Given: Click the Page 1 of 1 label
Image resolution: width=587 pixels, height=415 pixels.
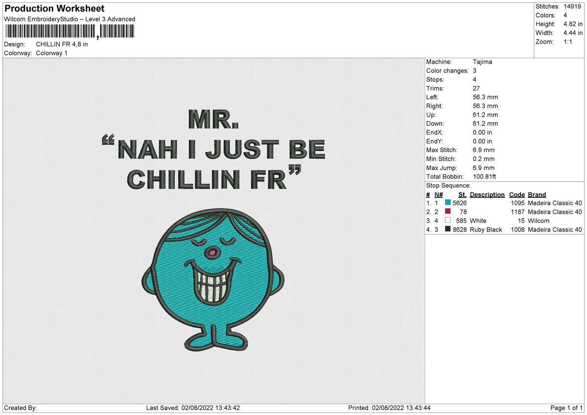Looking at the screenshot, I should pos(567,408).
